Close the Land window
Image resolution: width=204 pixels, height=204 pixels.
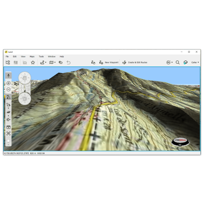(196, 52)
